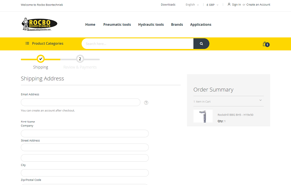Open the Brands menu

point(177,24)
